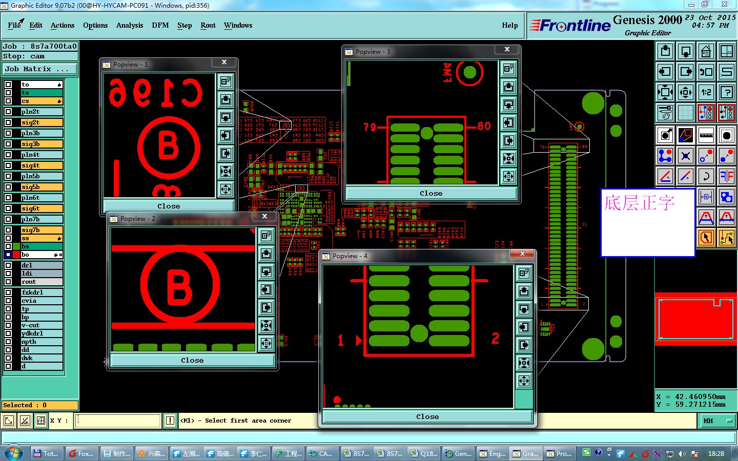Toggle the 'bo' layer checkbox
Image resolution: width=738 pixels, height=461 pixels.
(x=8, y=255)
